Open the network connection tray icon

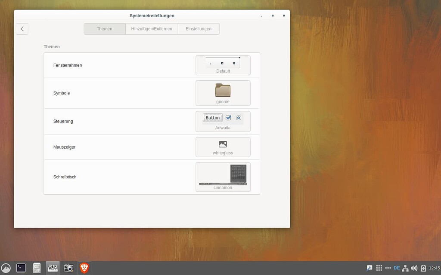(x=405, y=268)
